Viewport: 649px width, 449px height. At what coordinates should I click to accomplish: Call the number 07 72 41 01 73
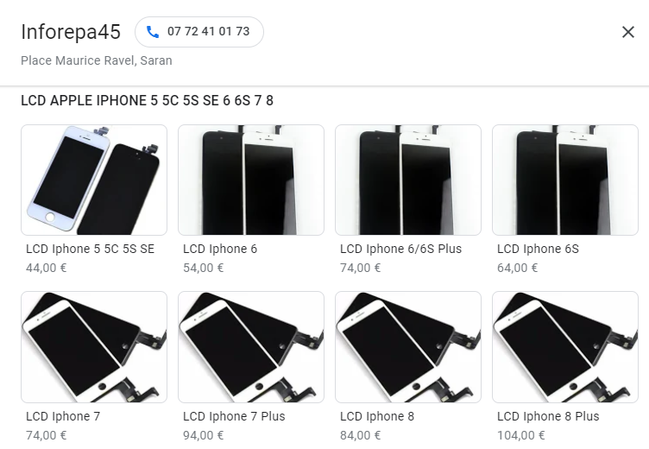pos(199,32)
